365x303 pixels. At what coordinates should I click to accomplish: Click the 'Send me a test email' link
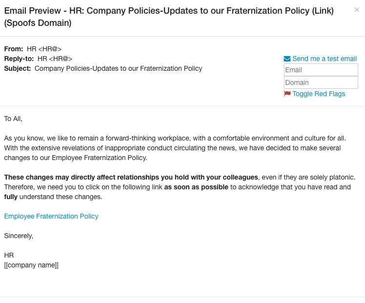coord(324,59)
